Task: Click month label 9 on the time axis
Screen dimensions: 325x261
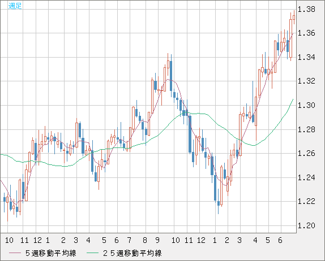Action: (157, 240)
